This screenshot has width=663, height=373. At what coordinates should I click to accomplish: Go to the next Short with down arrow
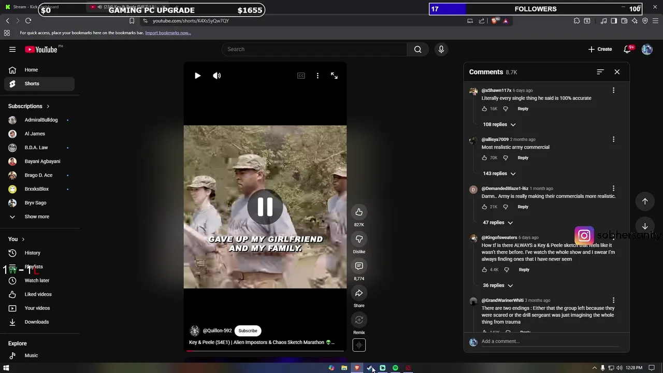(645, 226)
